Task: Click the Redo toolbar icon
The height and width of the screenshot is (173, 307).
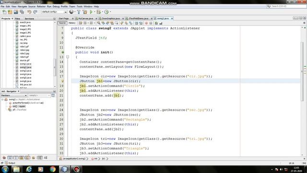Action: [x=35, y=12]
